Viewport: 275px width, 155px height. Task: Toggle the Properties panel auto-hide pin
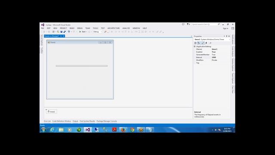(x=226, y=36)
